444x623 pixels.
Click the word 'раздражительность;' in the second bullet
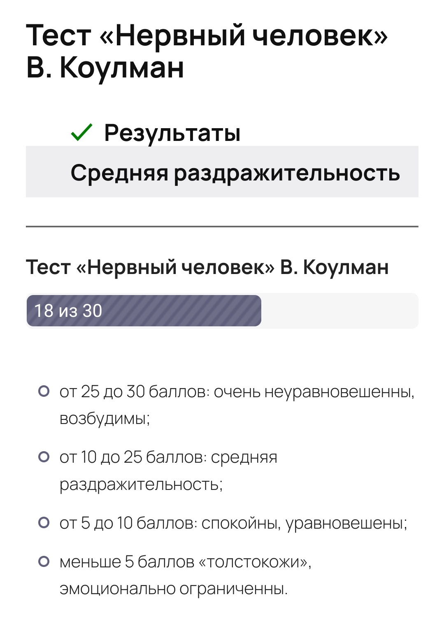(141, 484)
